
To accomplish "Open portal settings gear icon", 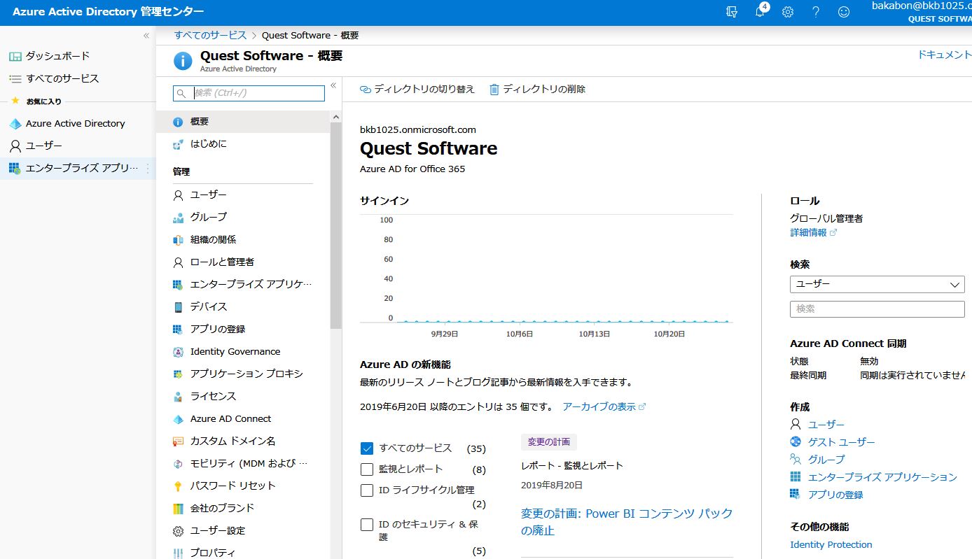I will coord(788,12).
